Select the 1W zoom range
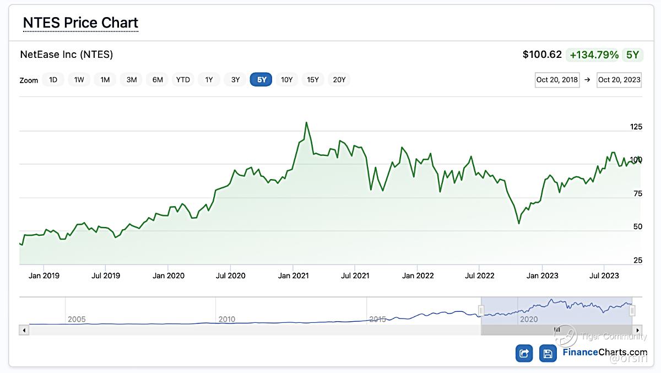 pyautogui.click(x=79, y=79)
